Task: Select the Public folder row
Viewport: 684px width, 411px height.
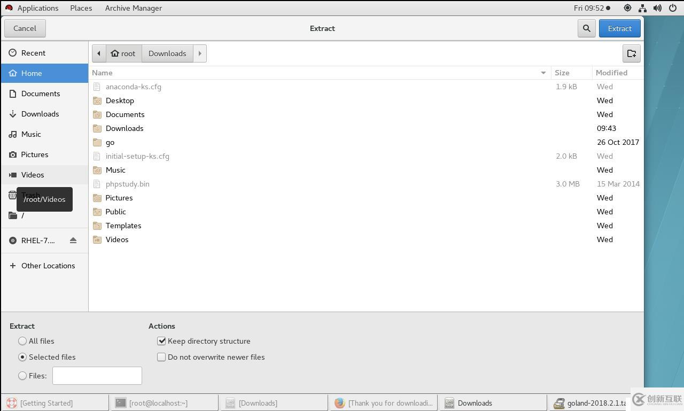Action: coord(366,212)
